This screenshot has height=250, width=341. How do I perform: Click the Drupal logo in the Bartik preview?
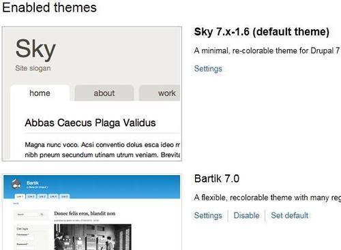coord(16,185)
